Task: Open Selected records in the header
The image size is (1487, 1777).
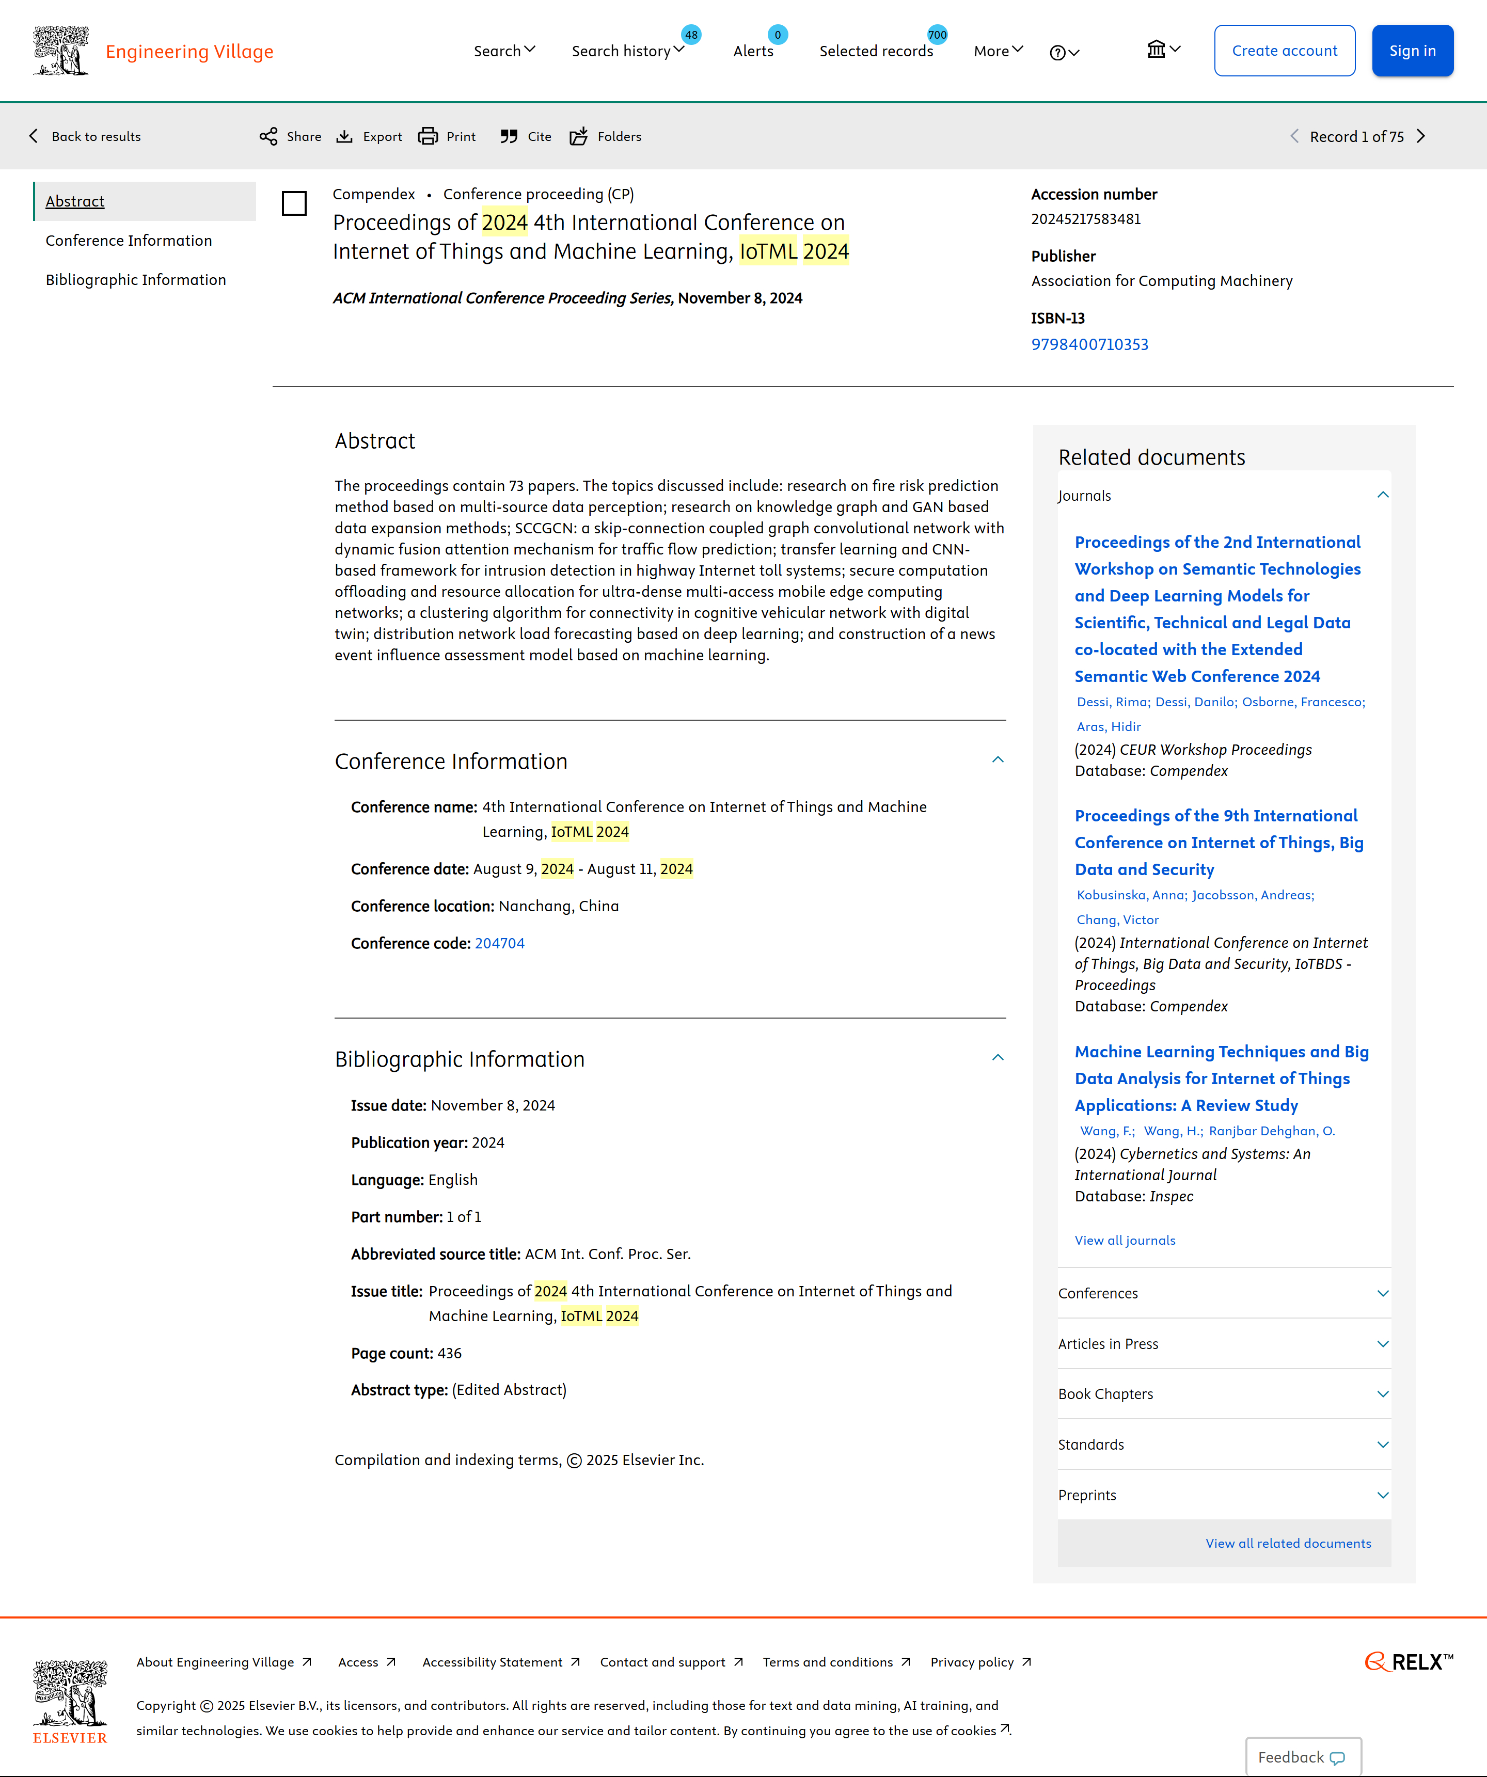Action: pyautogui.click(x=876, y=51)
